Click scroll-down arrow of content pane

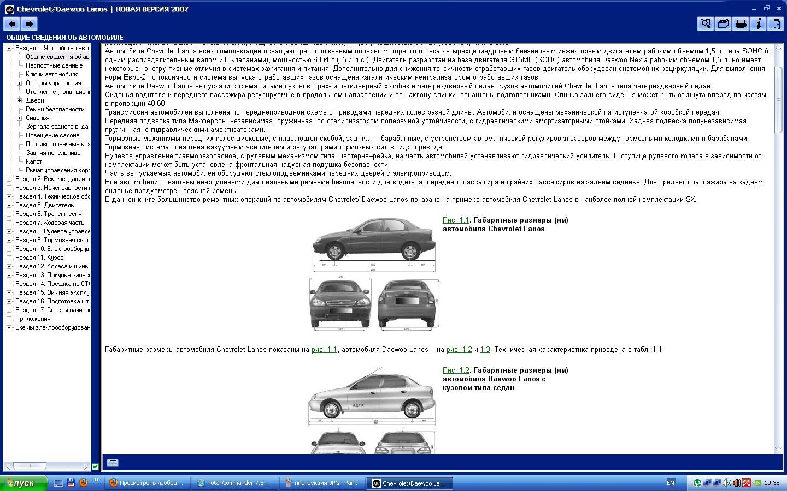point(778,449)
